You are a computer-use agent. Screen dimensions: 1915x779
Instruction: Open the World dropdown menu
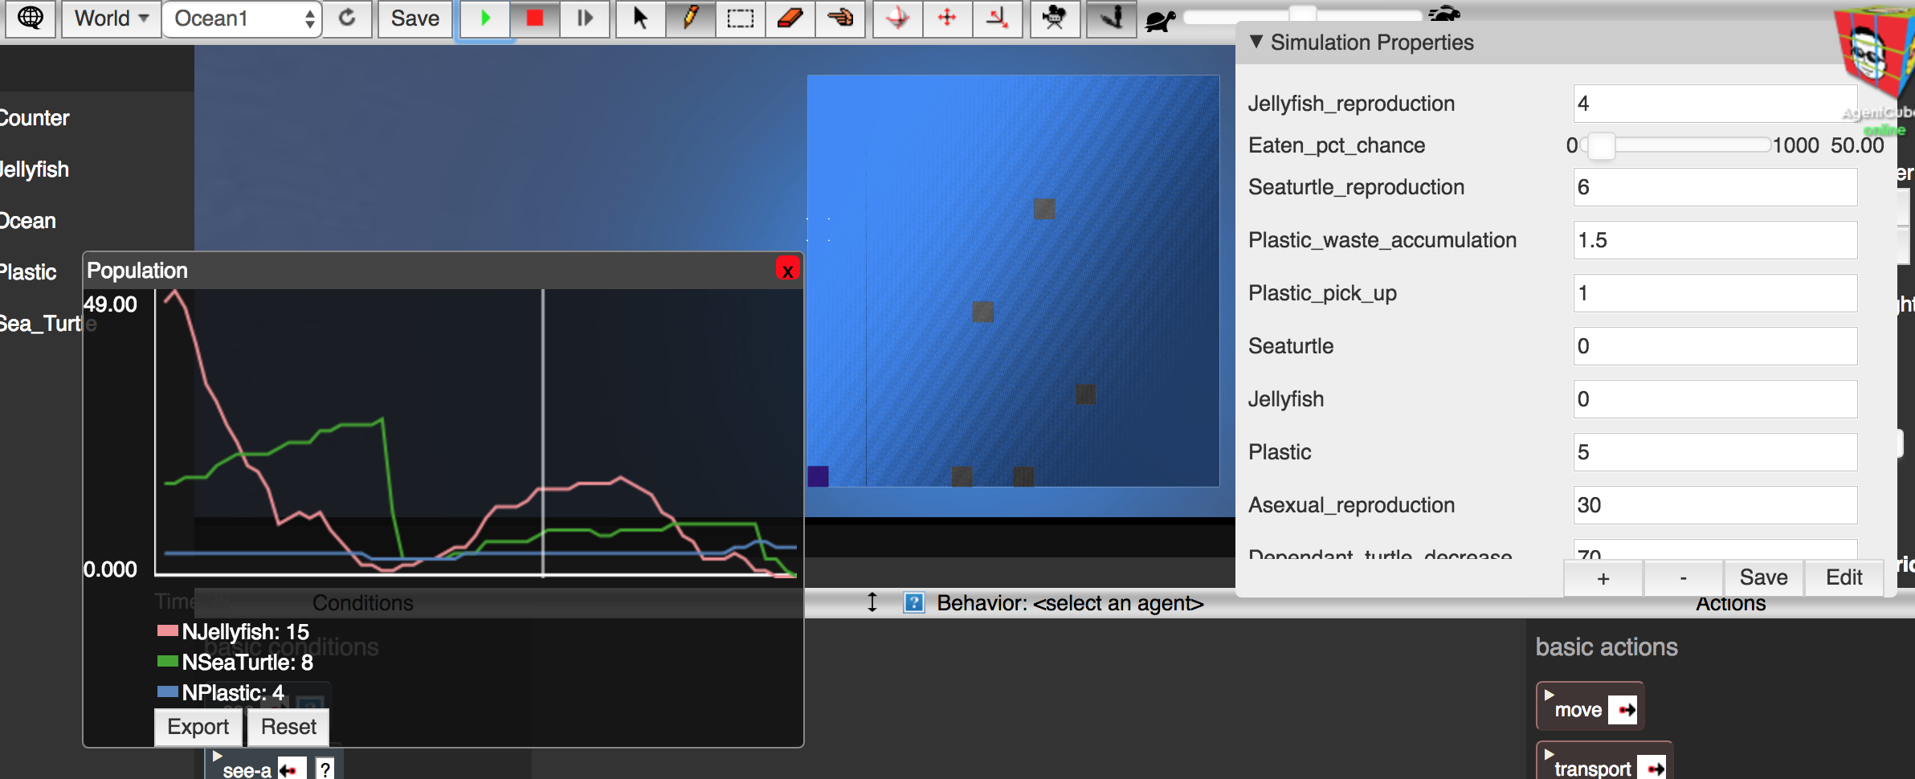coord(111,18)
